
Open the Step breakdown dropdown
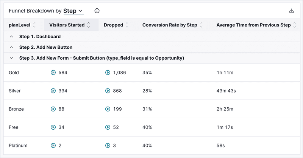click(x=73, y=11)
